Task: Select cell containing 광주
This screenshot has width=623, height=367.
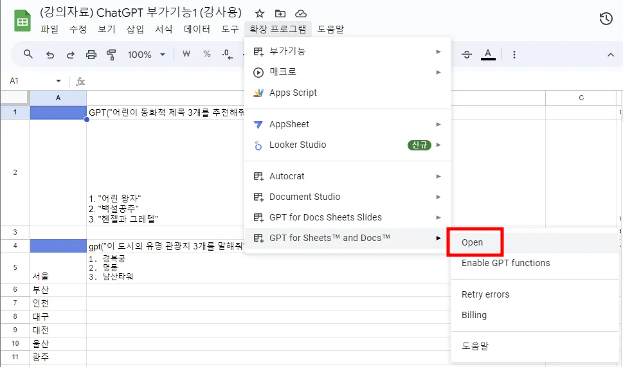Action: (58, 357)
